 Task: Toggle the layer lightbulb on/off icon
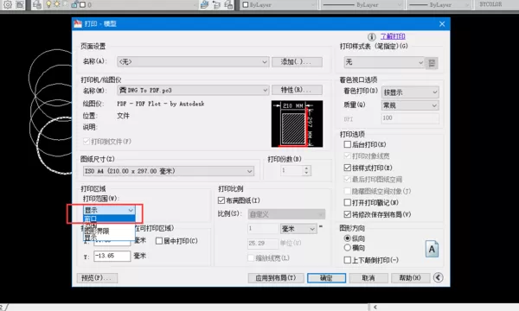click(49, 4)
